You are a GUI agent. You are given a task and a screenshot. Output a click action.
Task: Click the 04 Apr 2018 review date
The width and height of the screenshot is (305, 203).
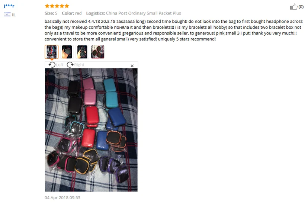click(x=62, y=197)
